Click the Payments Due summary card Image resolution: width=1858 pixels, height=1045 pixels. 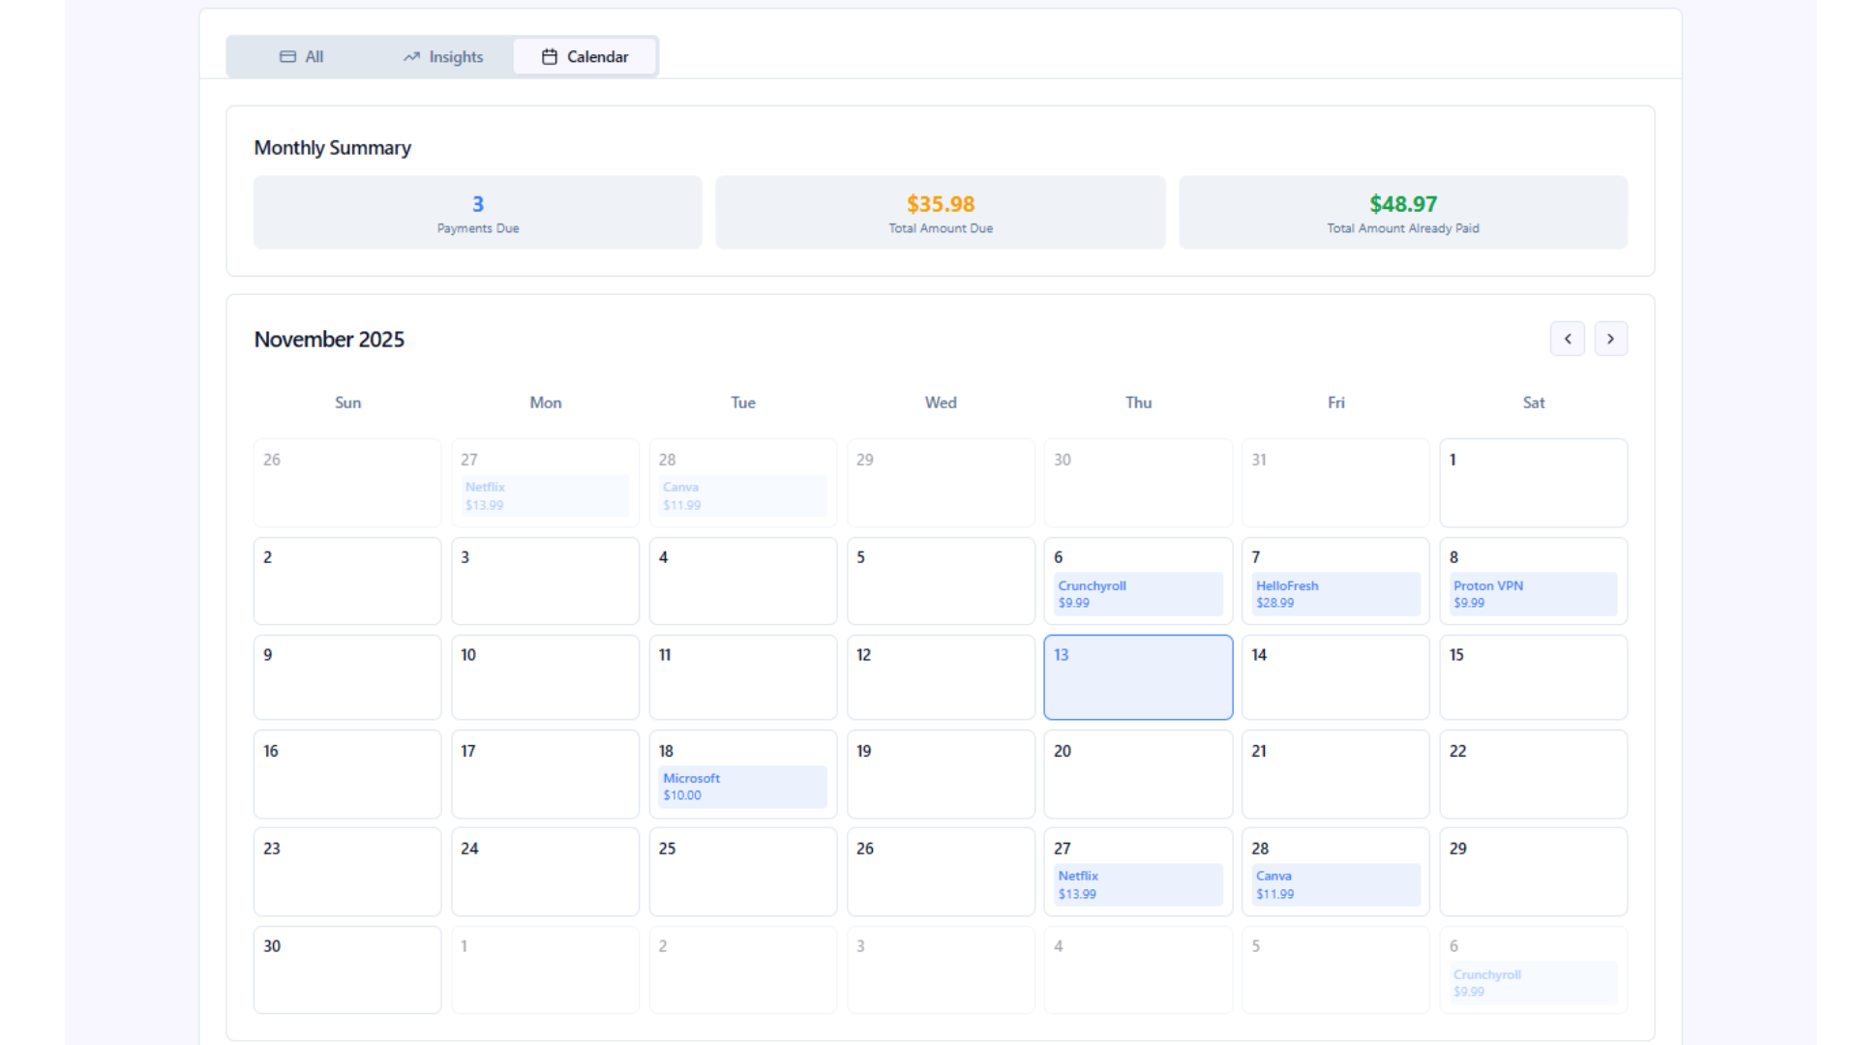click(477, 212)
